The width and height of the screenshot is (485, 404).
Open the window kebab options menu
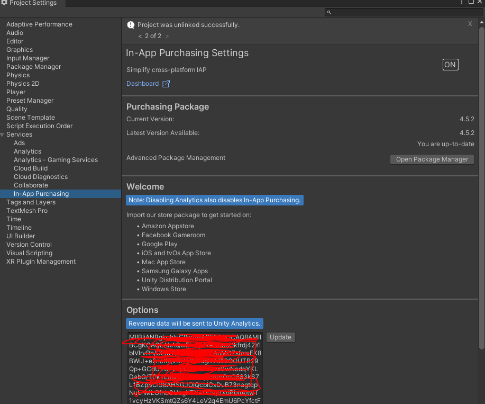[x=462, y=2]
